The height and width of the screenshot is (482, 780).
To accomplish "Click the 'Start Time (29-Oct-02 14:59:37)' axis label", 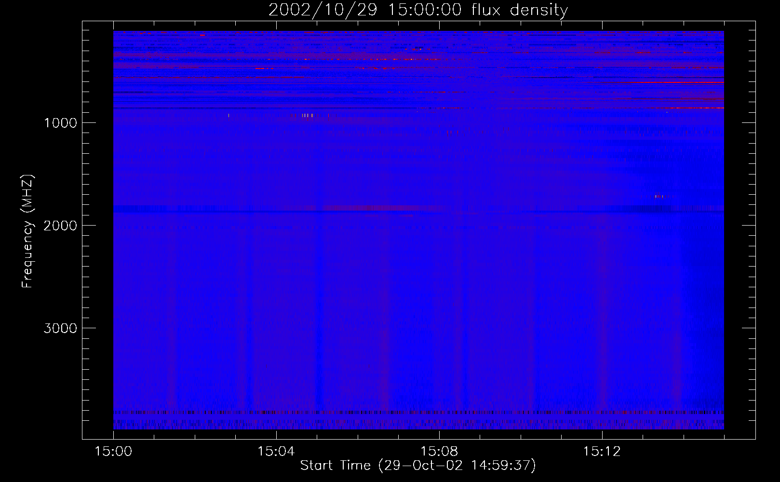I will coord(418,466).
